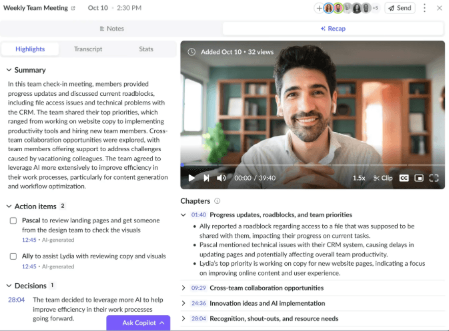The width and height of the screenshot is (449, 331).
Task: Jump to chapter timestamp 24:36
Action: pyautogui.click(x=198, y=303)
